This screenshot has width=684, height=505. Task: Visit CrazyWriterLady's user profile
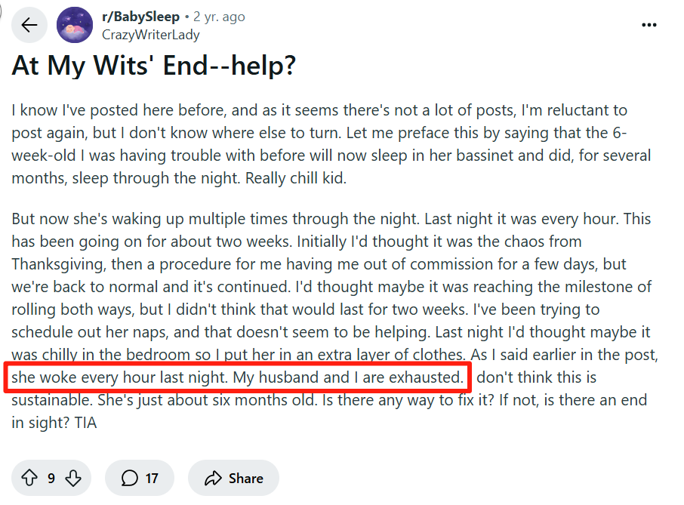click(x=151, y=34)
